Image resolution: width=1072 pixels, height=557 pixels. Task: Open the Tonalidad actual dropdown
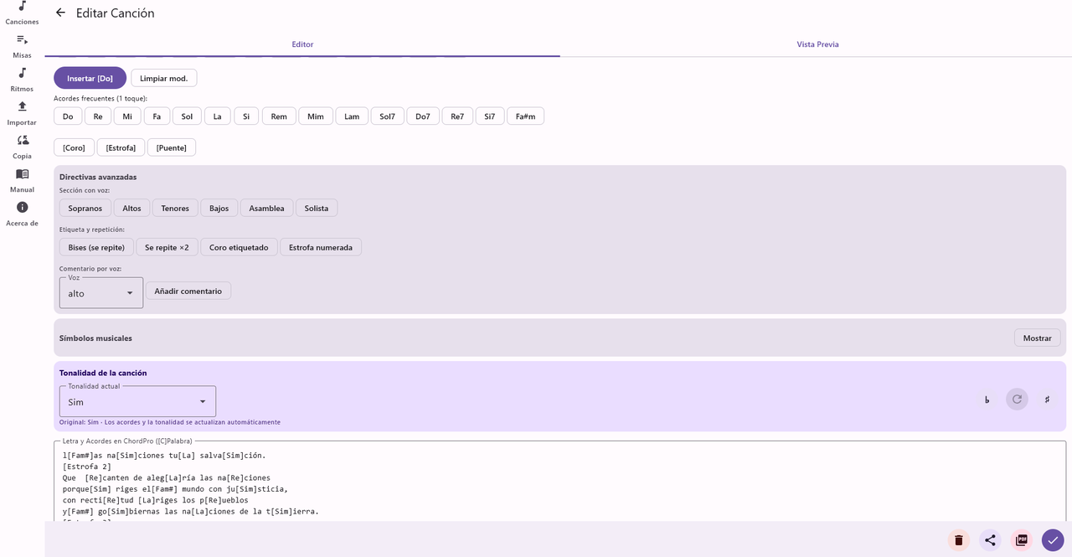(137, 401)
